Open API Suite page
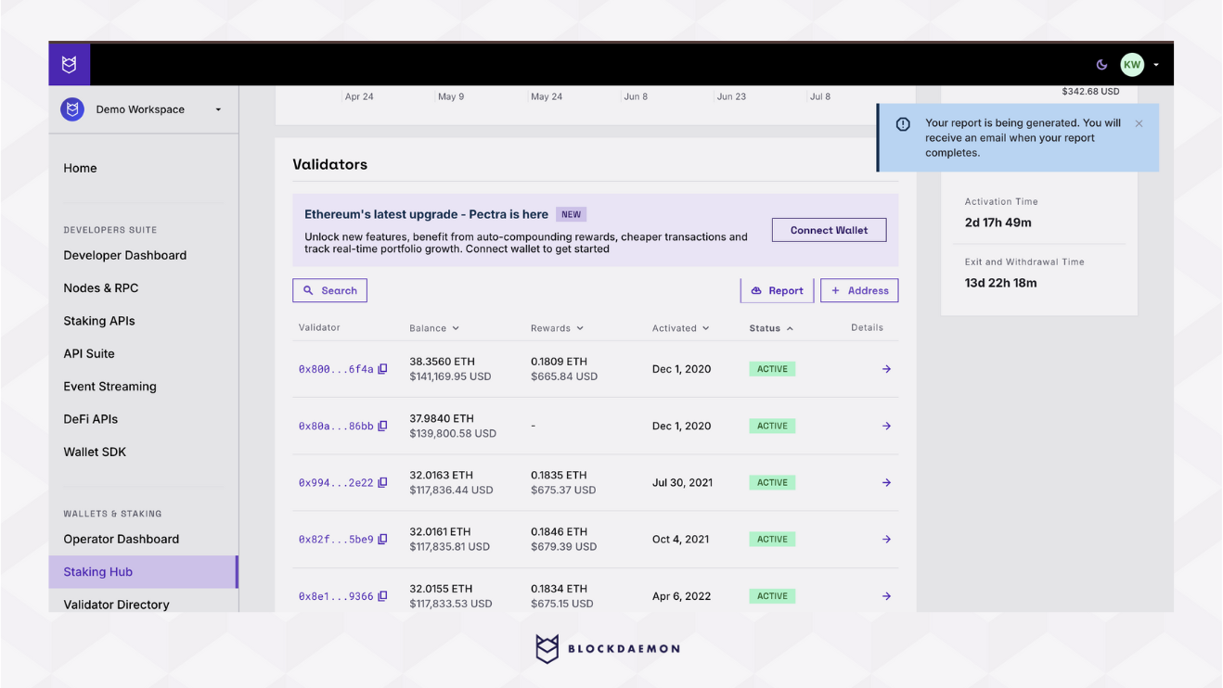Image resolution: width=1223 pixels, height=688 pixels. tap(89, 353)
